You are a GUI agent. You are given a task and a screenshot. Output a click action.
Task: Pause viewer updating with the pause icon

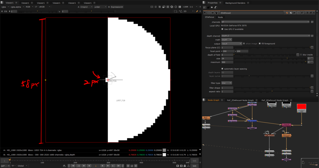tap(180, 7)
